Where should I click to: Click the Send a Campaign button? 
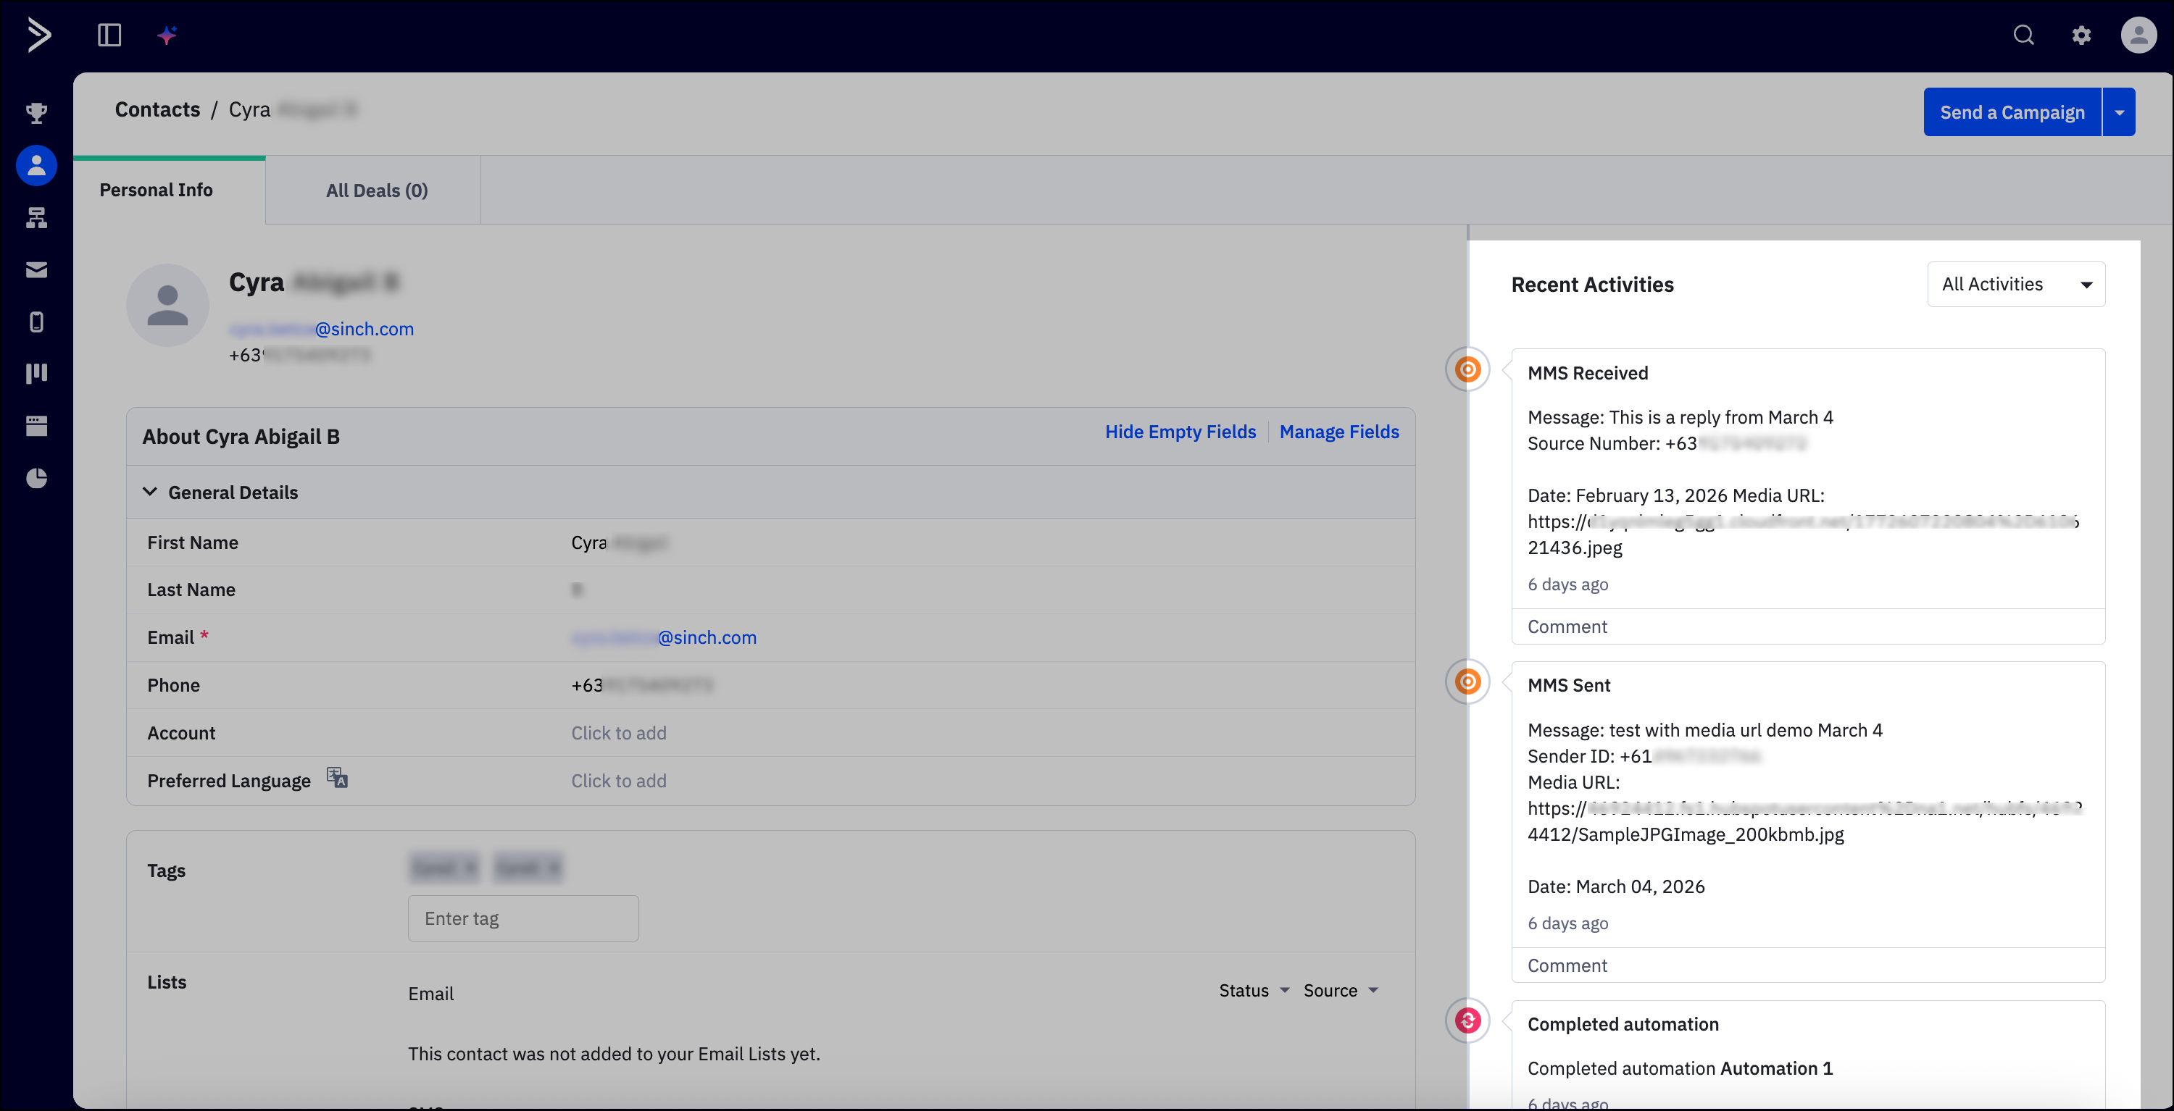(2012, 112)
